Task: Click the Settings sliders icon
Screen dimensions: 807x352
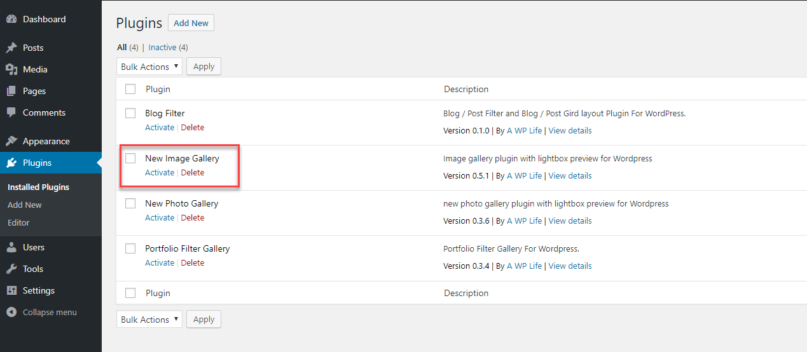Action: pos(11,290)
